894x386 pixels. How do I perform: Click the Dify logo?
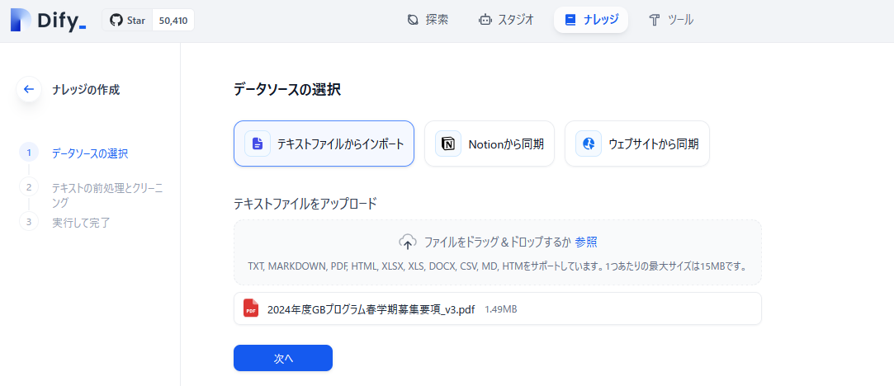click(49, 20)
